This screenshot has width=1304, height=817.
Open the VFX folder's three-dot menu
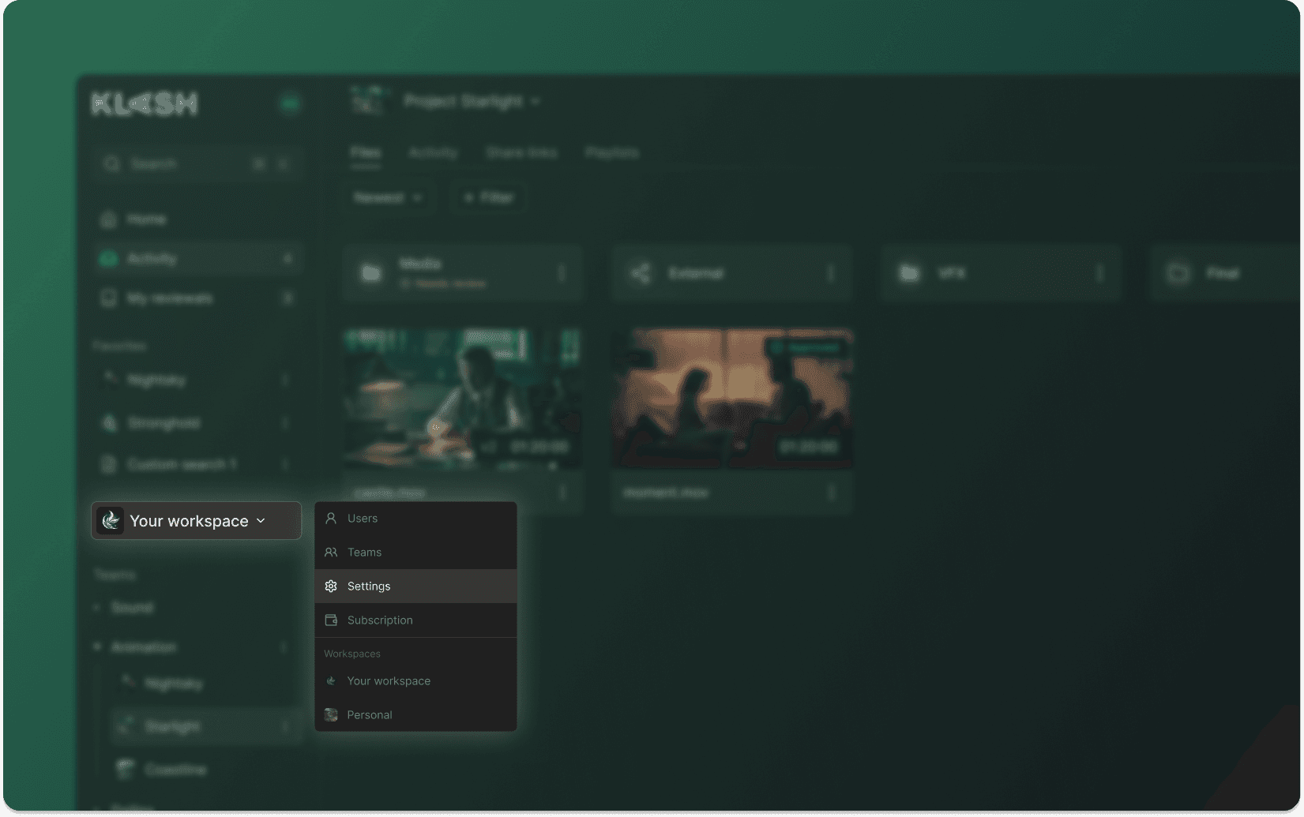point(1099,273)
